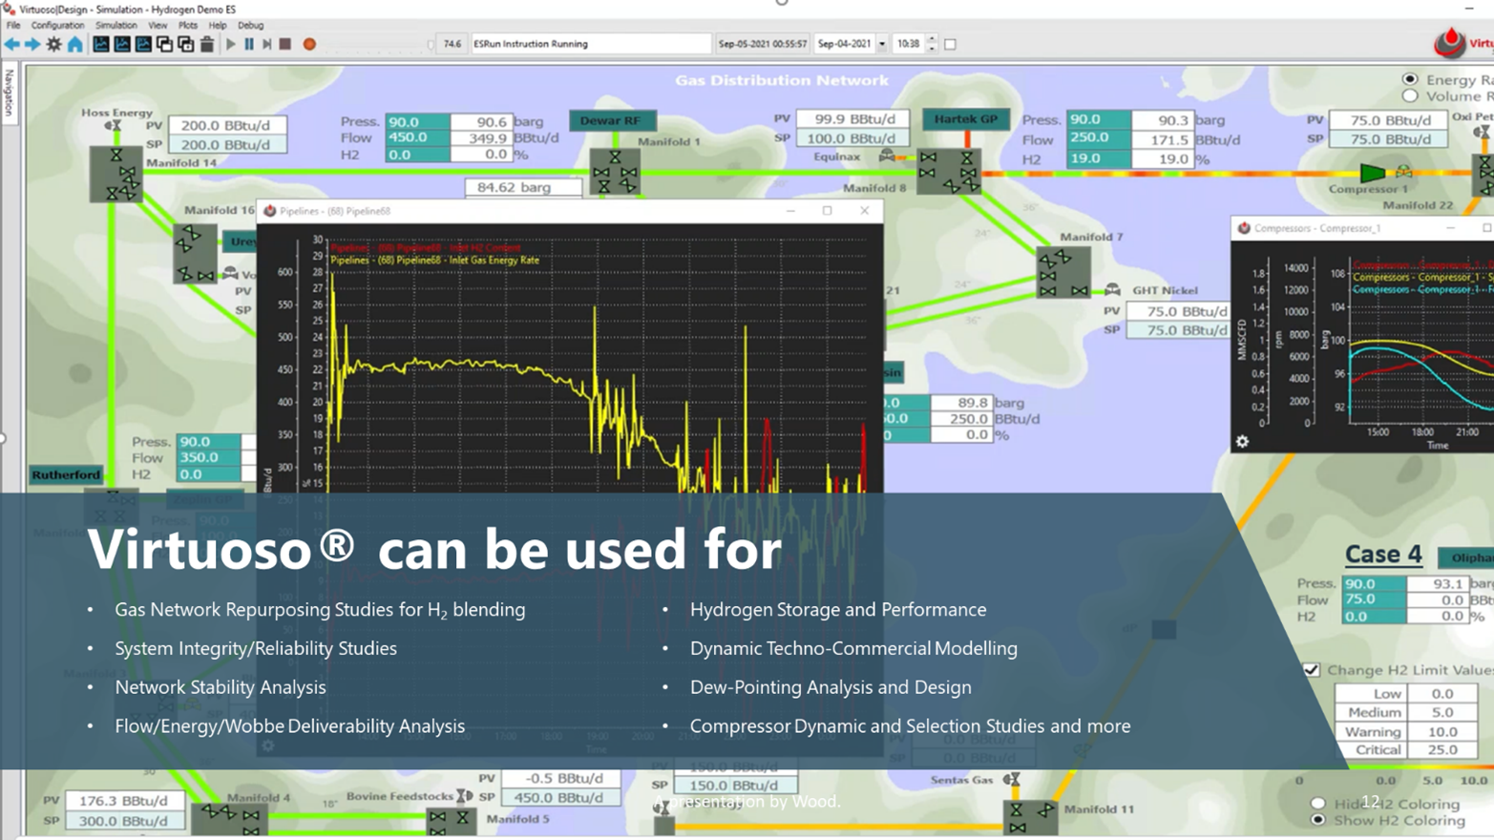Go back with the blue left arrow

pyautogui.click(x=11, y=44)
